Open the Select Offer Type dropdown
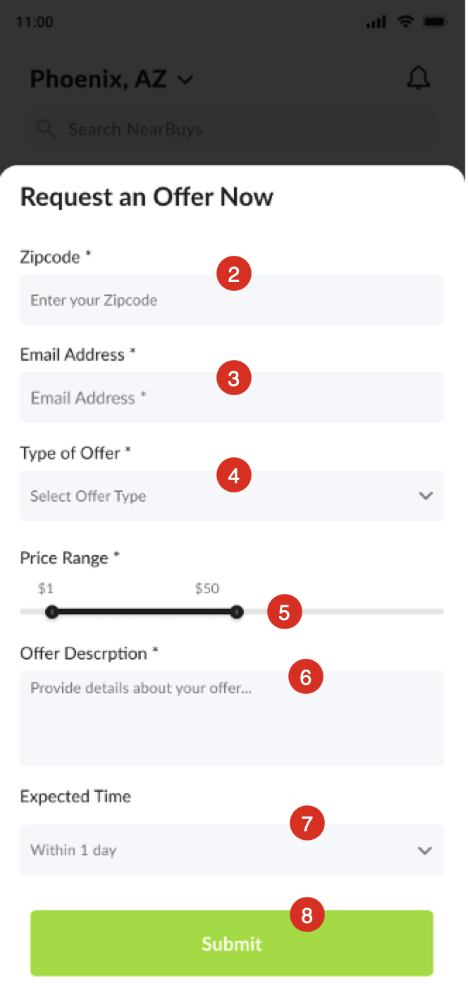The height and width of the screenshot is (992, 468). click(231, 496)
